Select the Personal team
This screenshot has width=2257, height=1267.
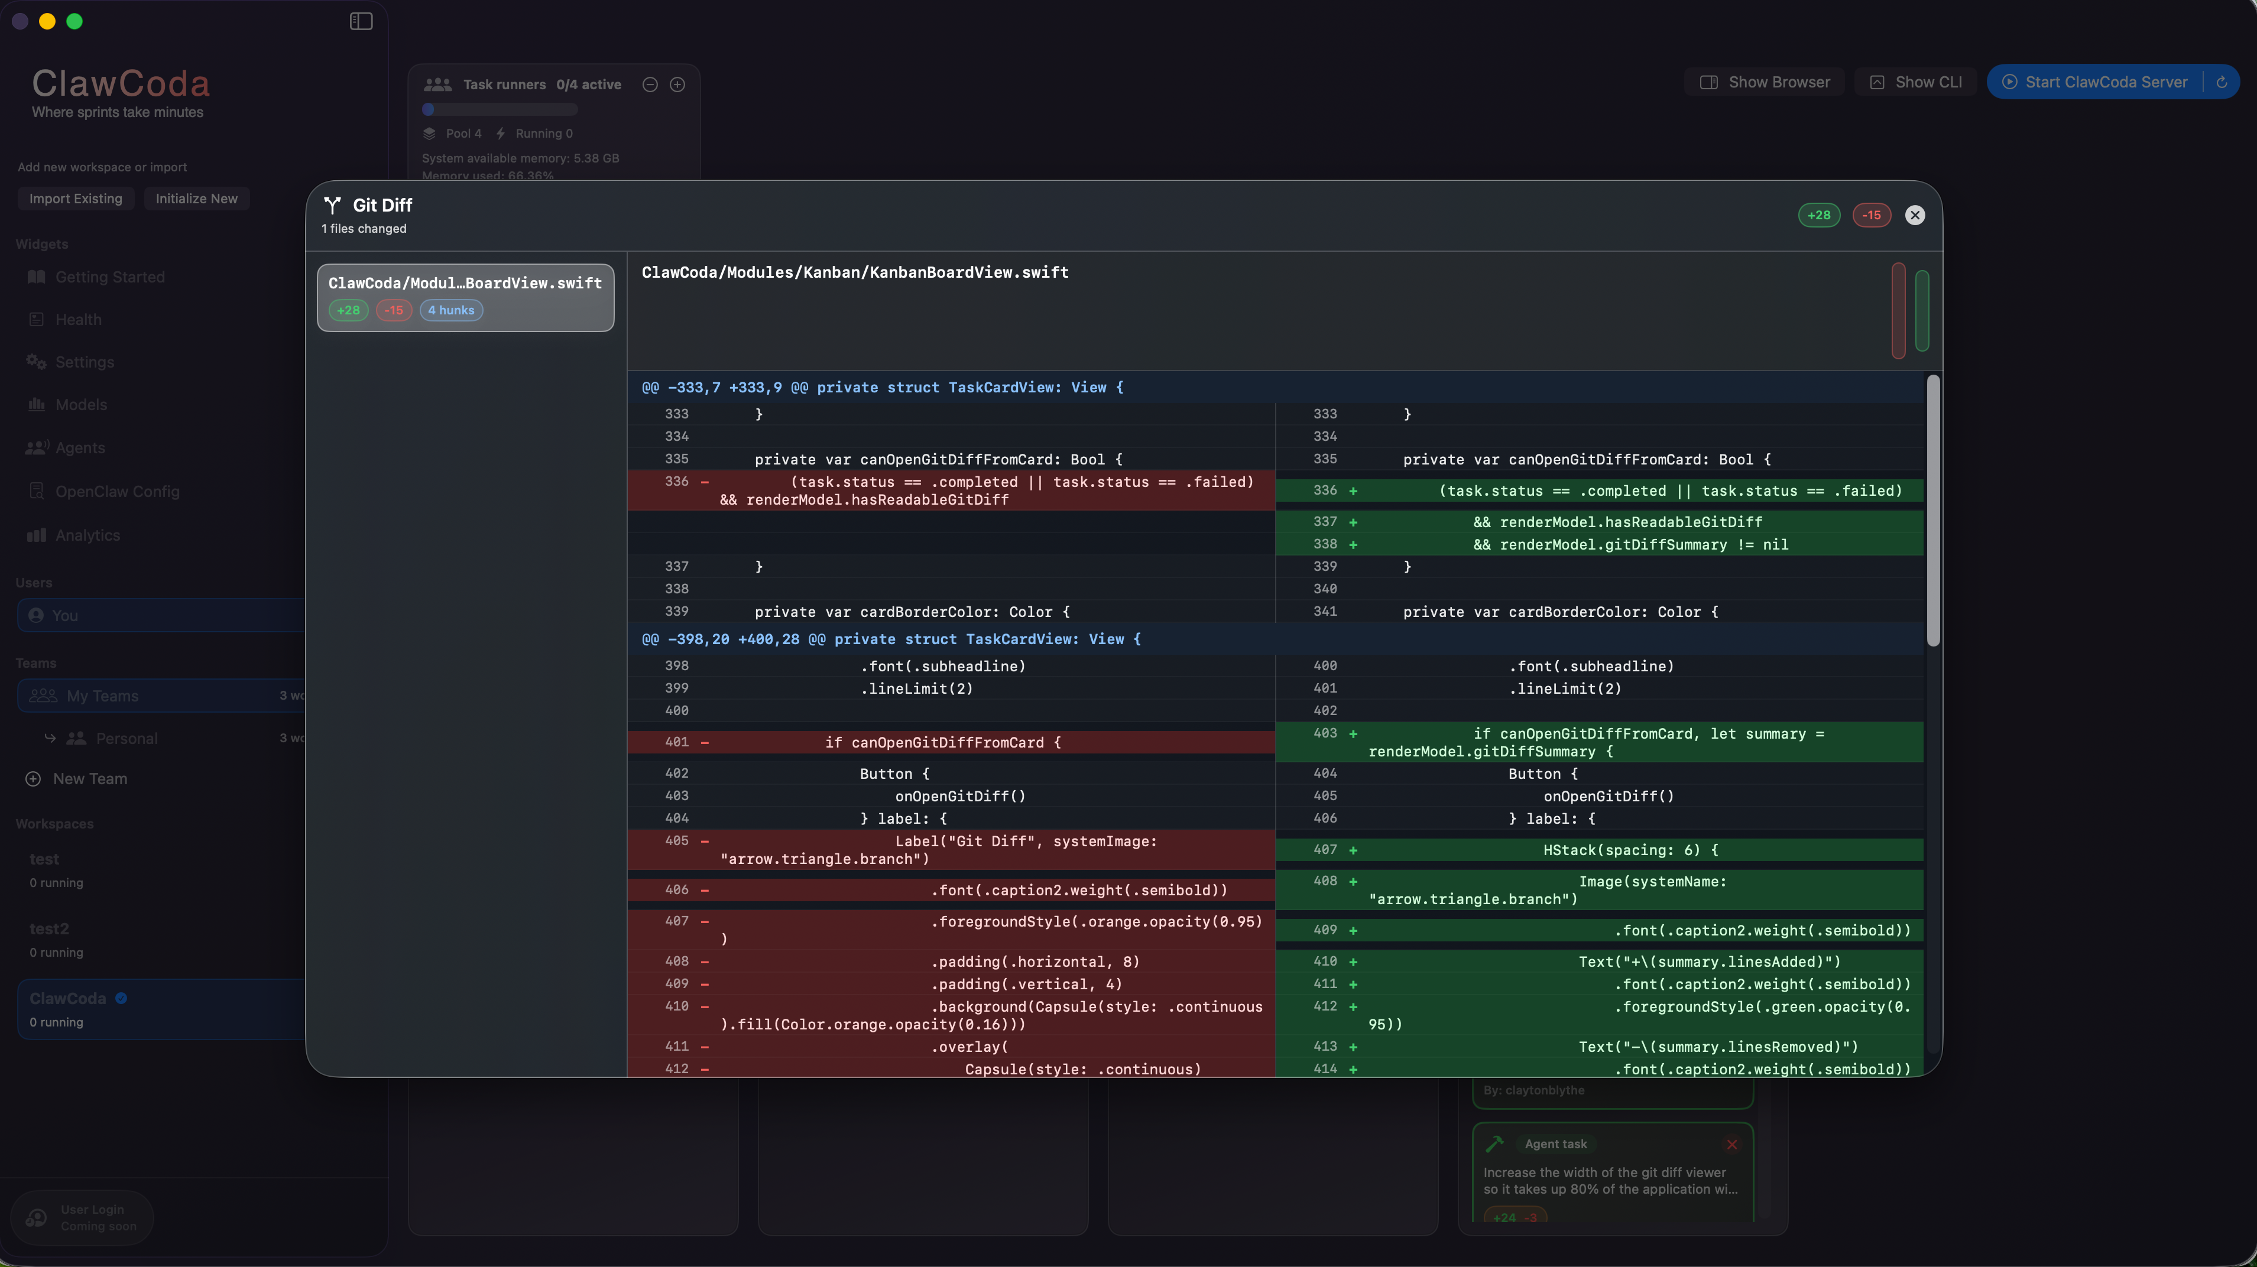pyautogui.click(x=127, y=739)
